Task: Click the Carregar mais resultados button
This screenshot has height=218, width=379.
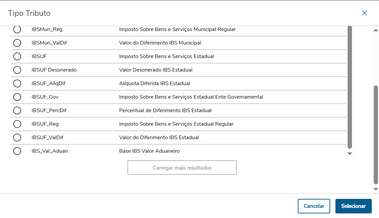Action: tap(182, 168)
